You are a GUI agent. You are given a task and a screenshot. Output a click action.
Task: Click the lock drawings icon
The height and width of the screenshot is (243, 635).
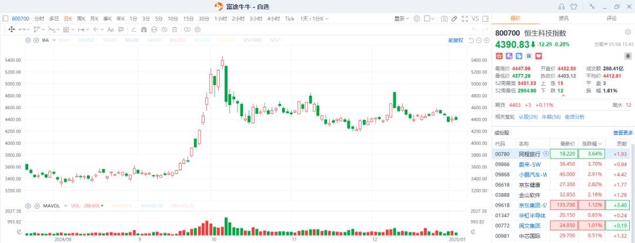[154, 29]
